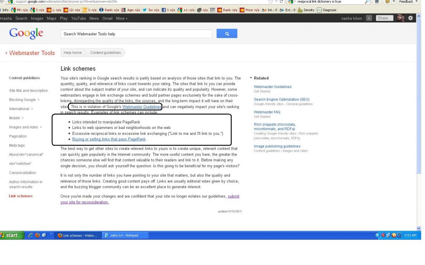
Task: Go to Content guidelines breadcrumb
Action: (x=105, y=53)
